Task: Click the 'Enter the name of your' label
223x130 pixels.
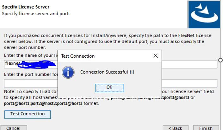Action: pyautogui.click(x=31, y=55)
